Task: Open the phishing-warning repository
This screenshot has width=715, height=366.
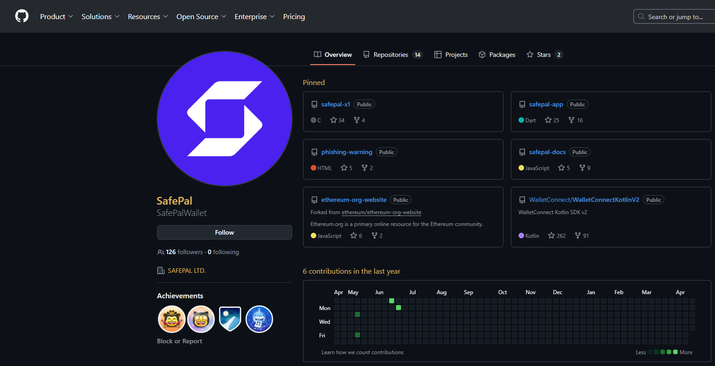Action: point(347,152)
